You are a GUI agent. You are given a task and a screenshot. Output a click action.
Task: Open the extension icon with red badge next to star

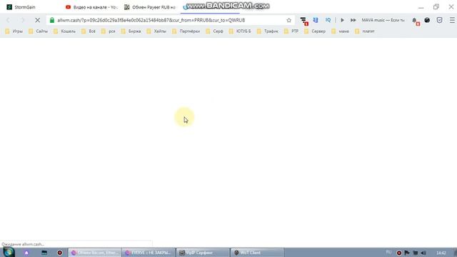point(304,21)
